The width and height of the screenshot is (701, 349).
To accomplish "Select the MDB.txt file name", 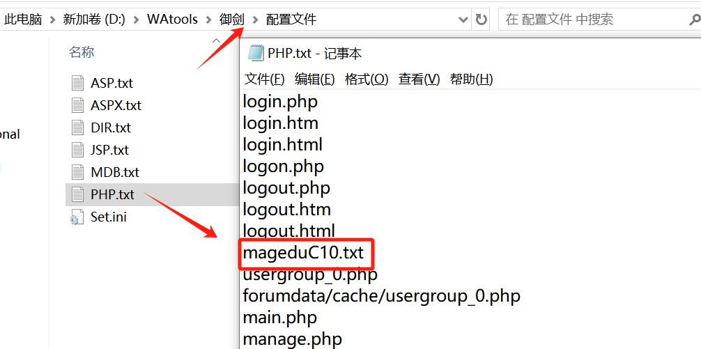I will coord(115,172).
